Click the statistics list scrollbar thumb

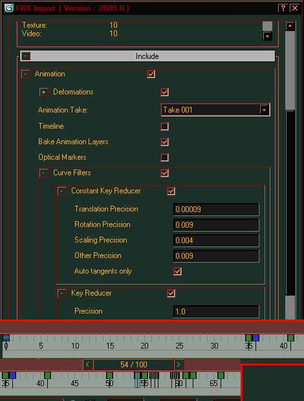tap(267, 27)
